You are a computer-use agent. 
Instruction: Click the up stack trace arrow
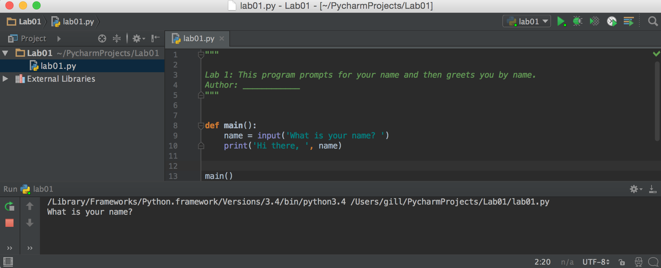[x=30, y=206]
